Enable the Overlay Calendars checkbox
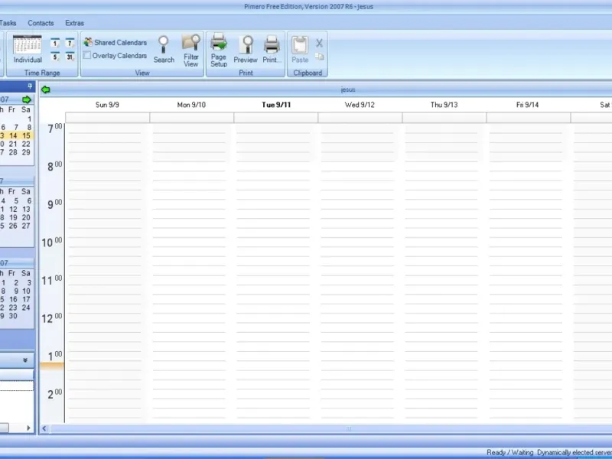This screenshot has width=612, height=459. (87, 55)
